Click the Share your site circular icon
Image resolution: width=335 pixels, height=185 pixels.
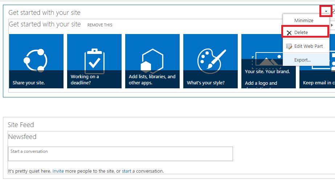(36, 60)
